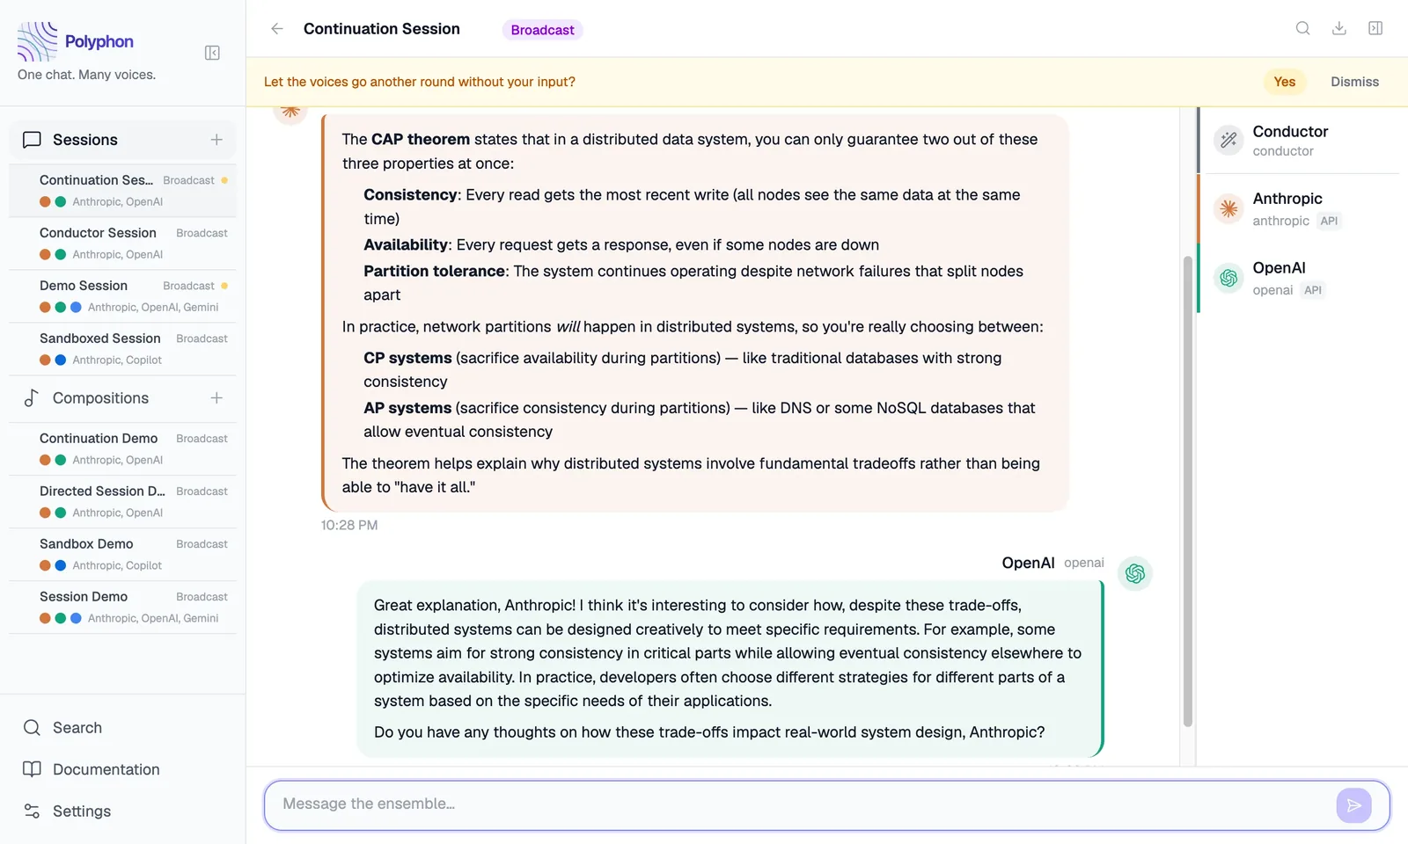Click the purple Broadcast badge in the header

[x=542, y=29]
